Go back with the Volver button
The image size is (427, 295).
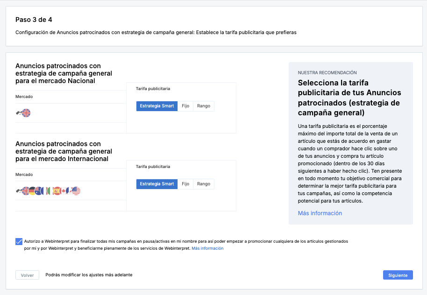tap(27, 275)
